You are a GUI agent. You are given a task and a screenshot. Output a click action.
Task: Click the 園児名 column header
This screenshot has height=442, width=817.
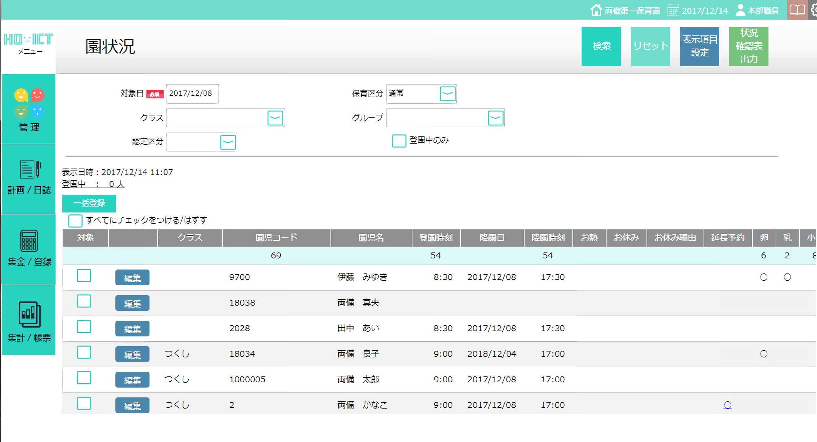pyautogui.click(x=371, y=238)
